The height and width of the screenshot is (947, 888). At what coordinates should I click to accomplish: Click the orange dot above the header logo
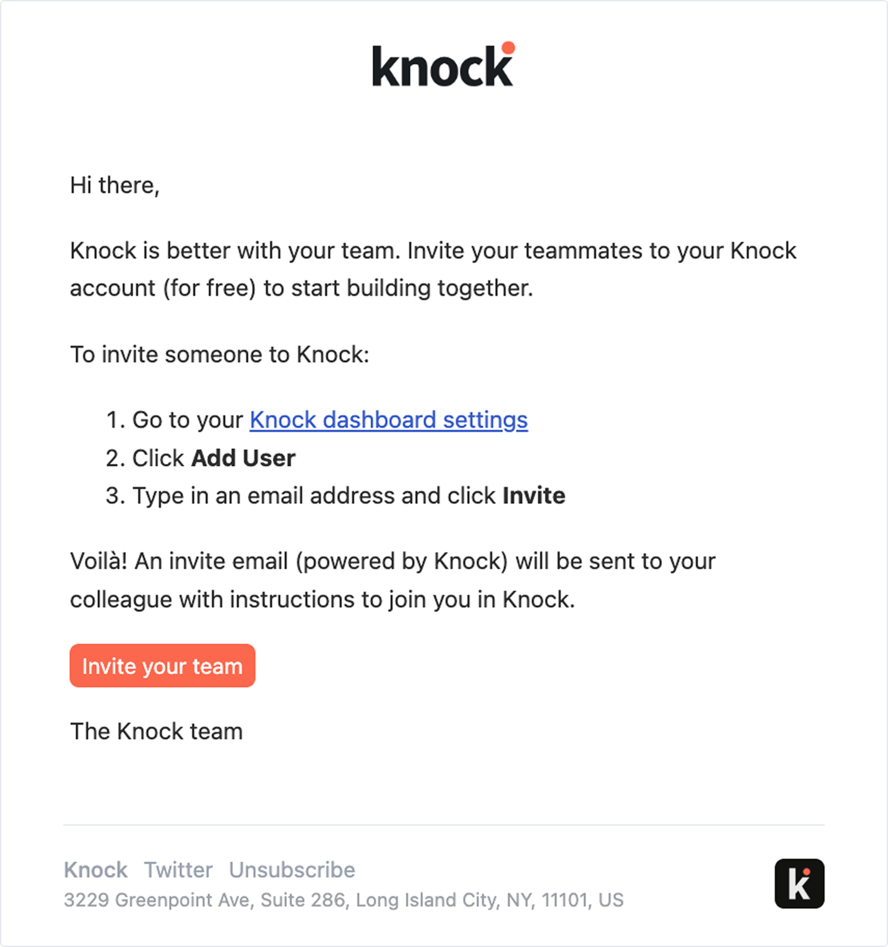(x=508, y=48)
